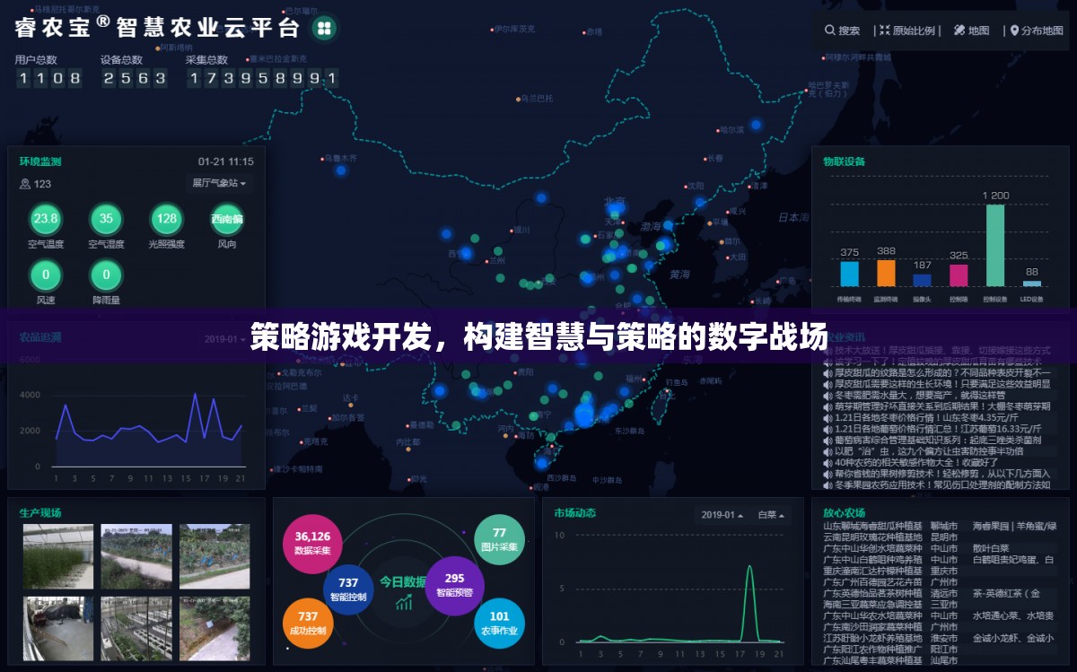Click the 风向 西南偏 gauge

click(x=227, y=219)
